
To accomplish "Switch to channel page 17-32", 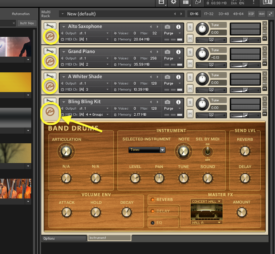I will coord(209,14).
